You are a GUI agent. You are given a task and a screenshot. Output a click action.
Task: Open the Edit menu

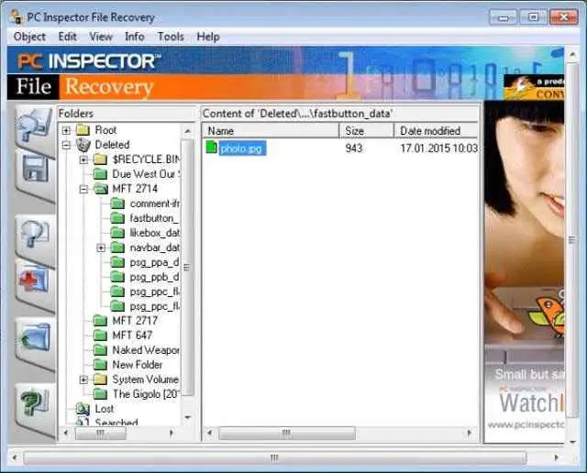tap(67, 37)
